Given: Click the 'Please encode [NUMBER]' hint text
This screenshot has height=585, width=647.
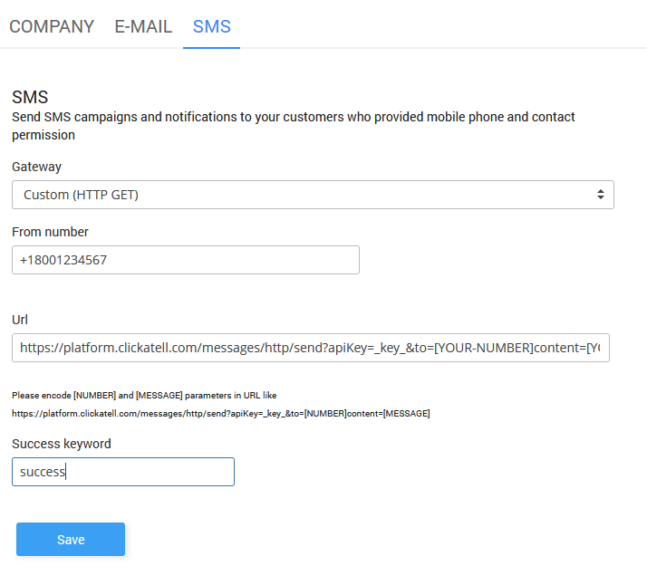Looking at the screenshot, I should 143,395.
